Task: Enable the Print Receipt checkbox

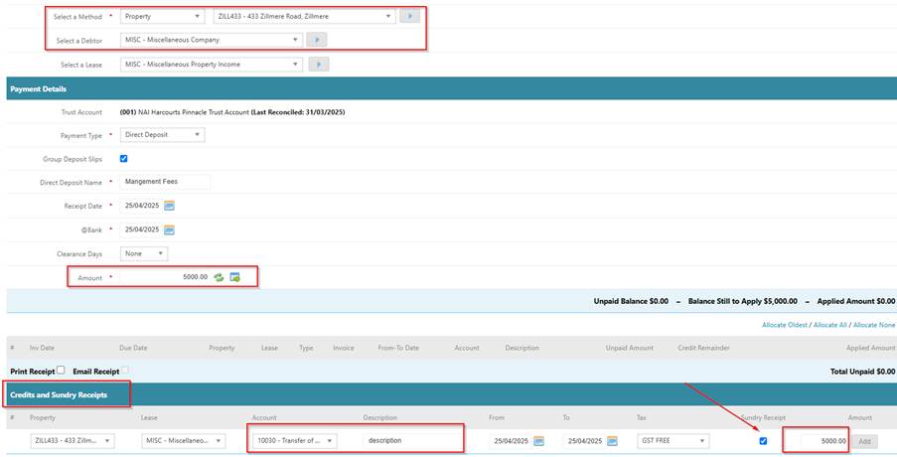Action: [x=61, y=370]
